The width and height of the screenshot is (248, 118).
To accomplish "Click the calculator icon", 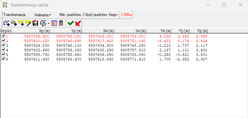I will pos(61,23).
